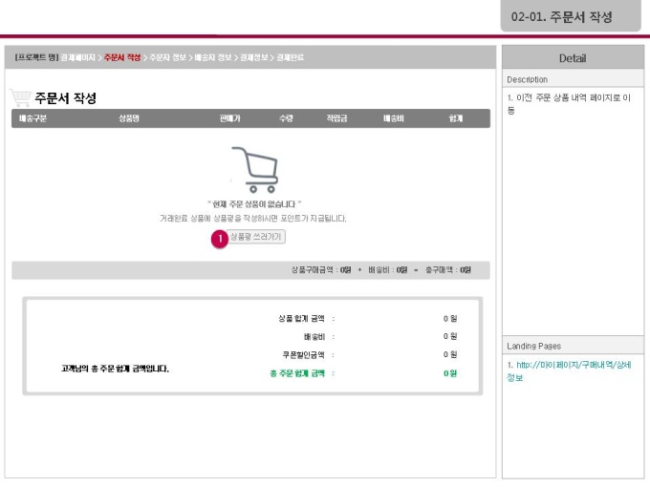Jump to 결제완료 breadcrumb step
This screenshot has height=487, width=650.
click(291, 58)
